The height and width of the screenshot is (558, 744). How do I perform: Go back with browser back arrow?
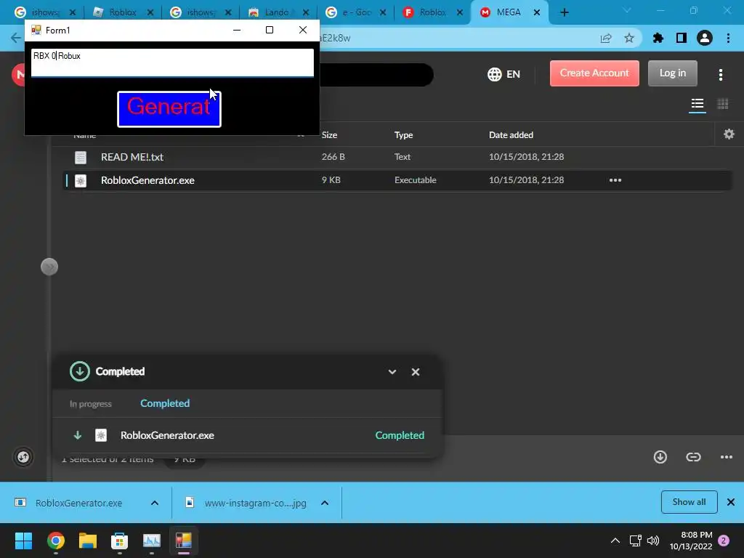[x=16, y=38]
